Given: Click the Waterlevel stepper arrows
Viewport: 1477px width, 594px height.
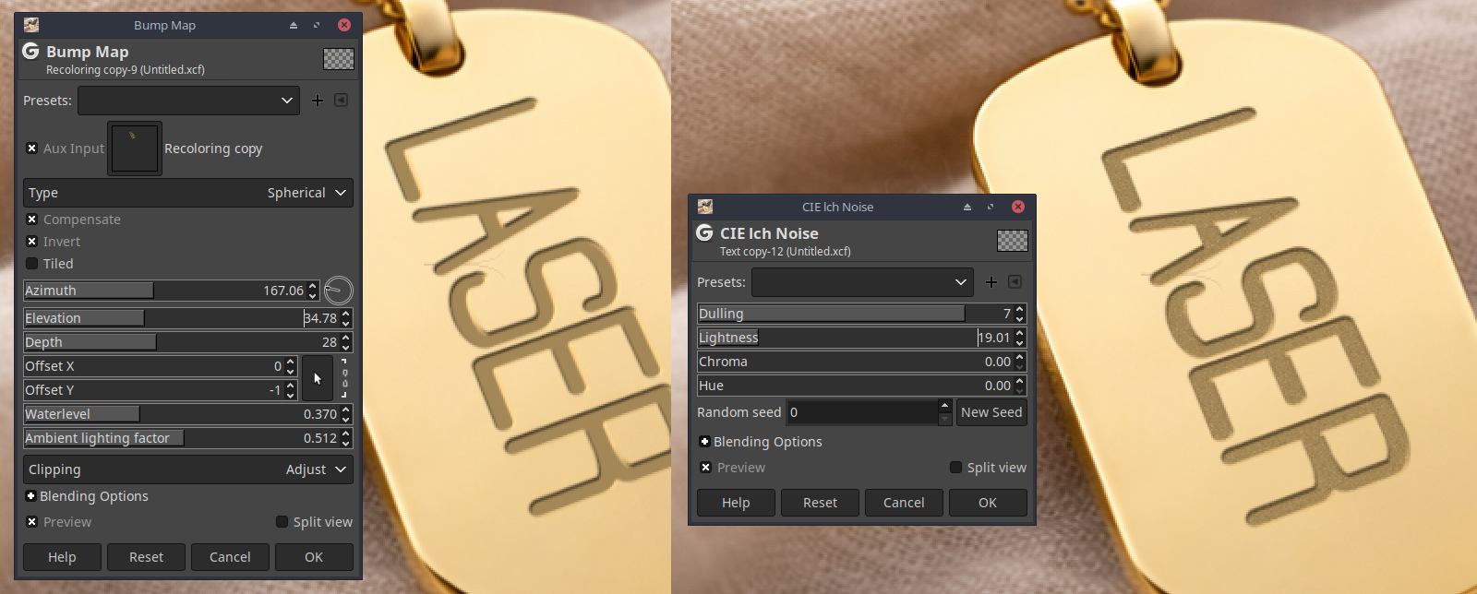Looking at the screenshot, I should [346, 414].
